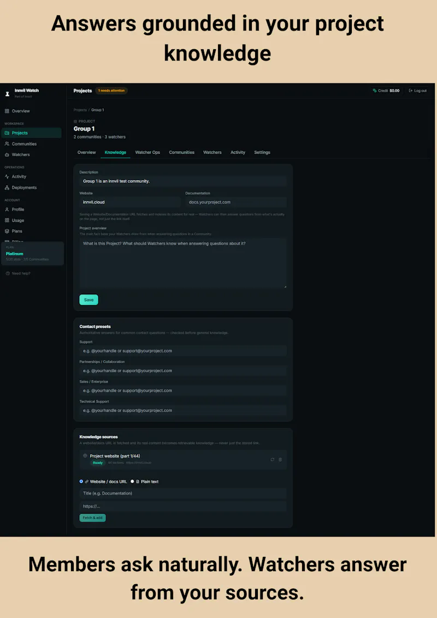The height and width of the screenshot is (618, 437).
Task: Click the Log out button
Action: 418,91
